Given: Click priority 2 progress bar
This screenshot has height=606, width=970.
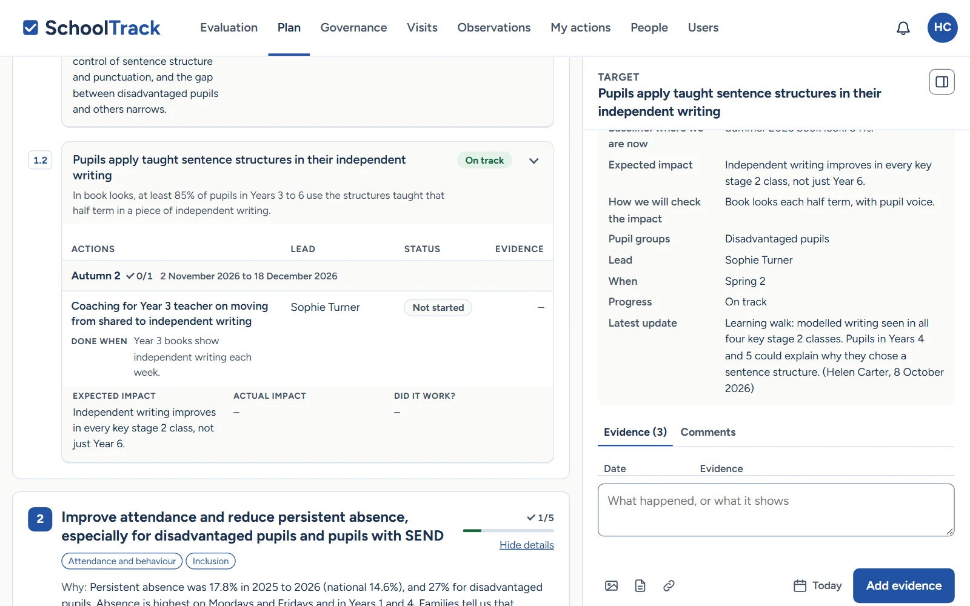Looking at the screenshot, I should (x=508, y=531).
